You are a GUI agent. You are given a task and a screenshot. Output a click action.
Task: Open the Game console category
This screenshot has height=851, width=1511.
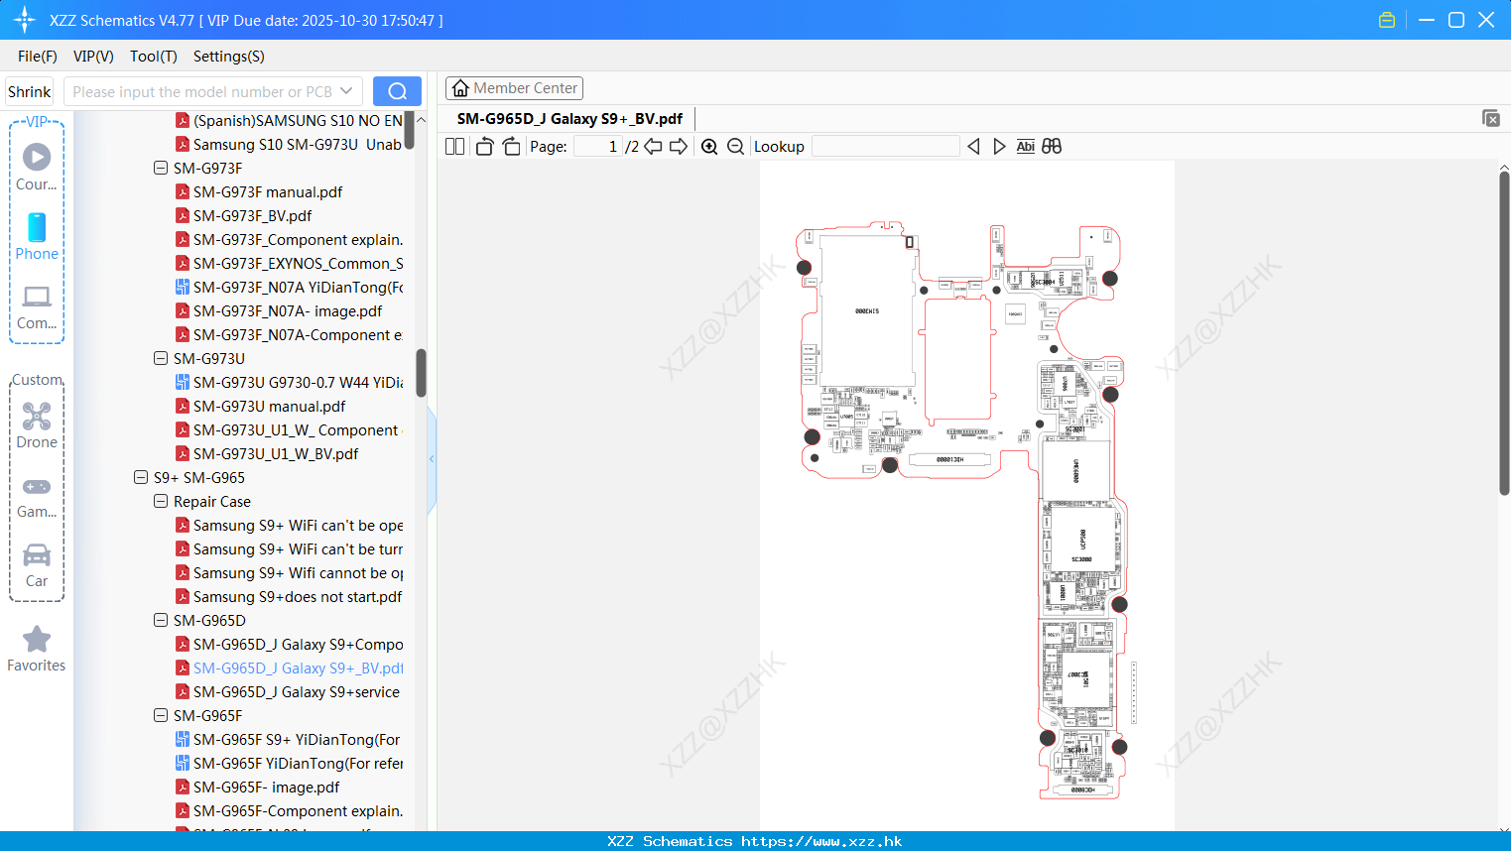pos(37,497)
